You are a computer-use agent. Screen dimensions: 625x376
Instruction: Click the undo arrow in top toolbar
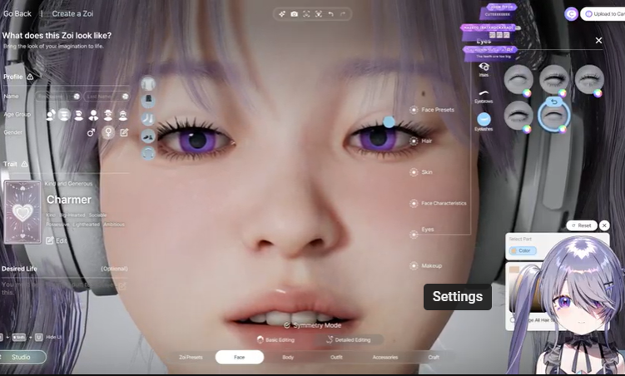tap(331, 14)
